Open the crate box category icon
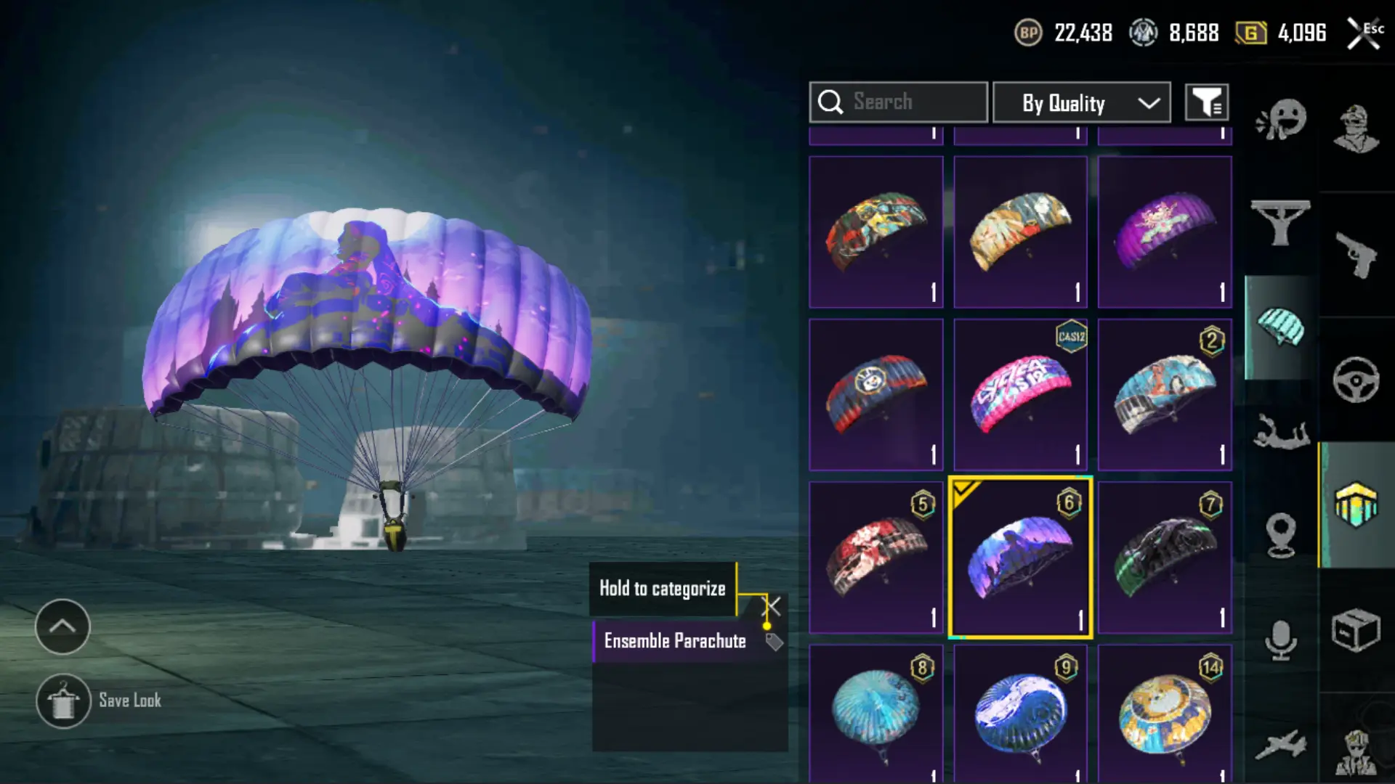1395x784 pixels. coord(1356,630)
